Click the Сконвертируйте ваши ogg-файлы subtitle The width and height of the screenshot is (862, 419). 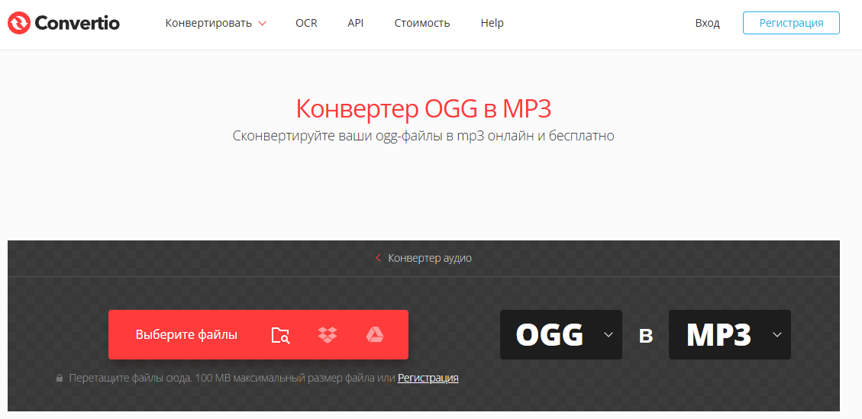click(423, 135)
